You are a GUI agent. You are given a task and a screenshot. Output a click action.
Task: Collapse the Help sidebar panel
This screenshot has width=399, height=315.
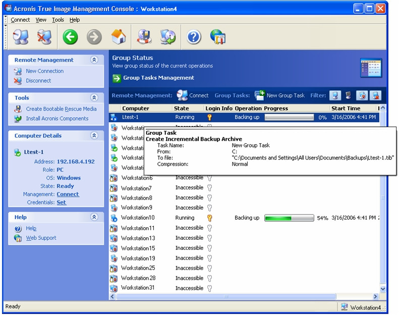click(x=94, y=217)
